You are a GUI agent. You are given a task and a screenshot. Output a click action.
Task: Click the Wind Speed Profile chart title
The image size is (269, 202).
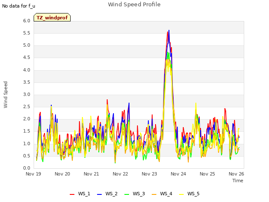pyautogui.click(x=134, y=5)
